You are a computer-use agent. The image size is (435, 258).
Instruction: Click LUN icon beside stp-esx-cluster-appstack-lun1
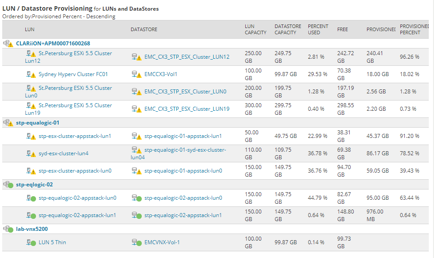31,137
